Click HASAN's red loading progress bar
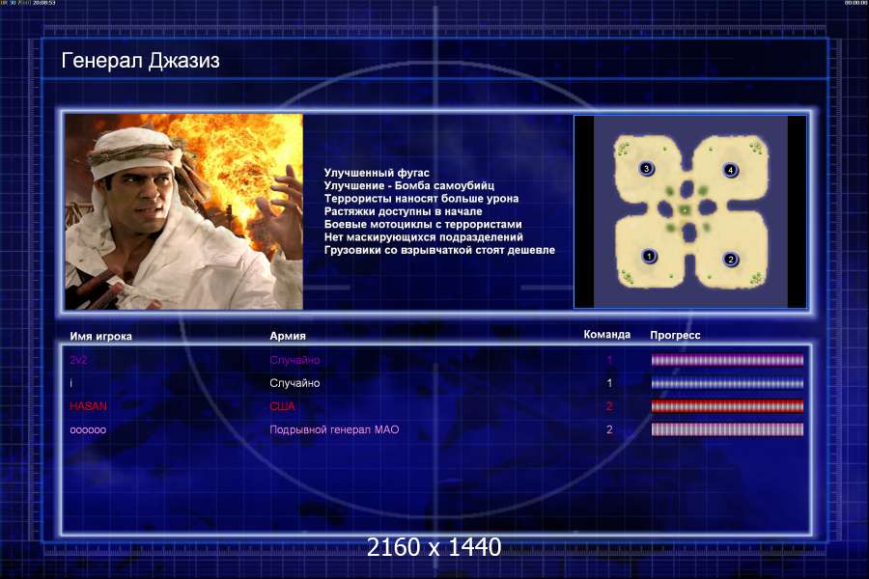Screen dimensions: 869x579 pos(727,406)
